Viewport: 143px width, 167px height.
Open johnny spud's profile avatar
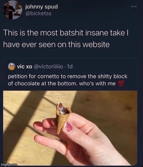click(13, 10)
